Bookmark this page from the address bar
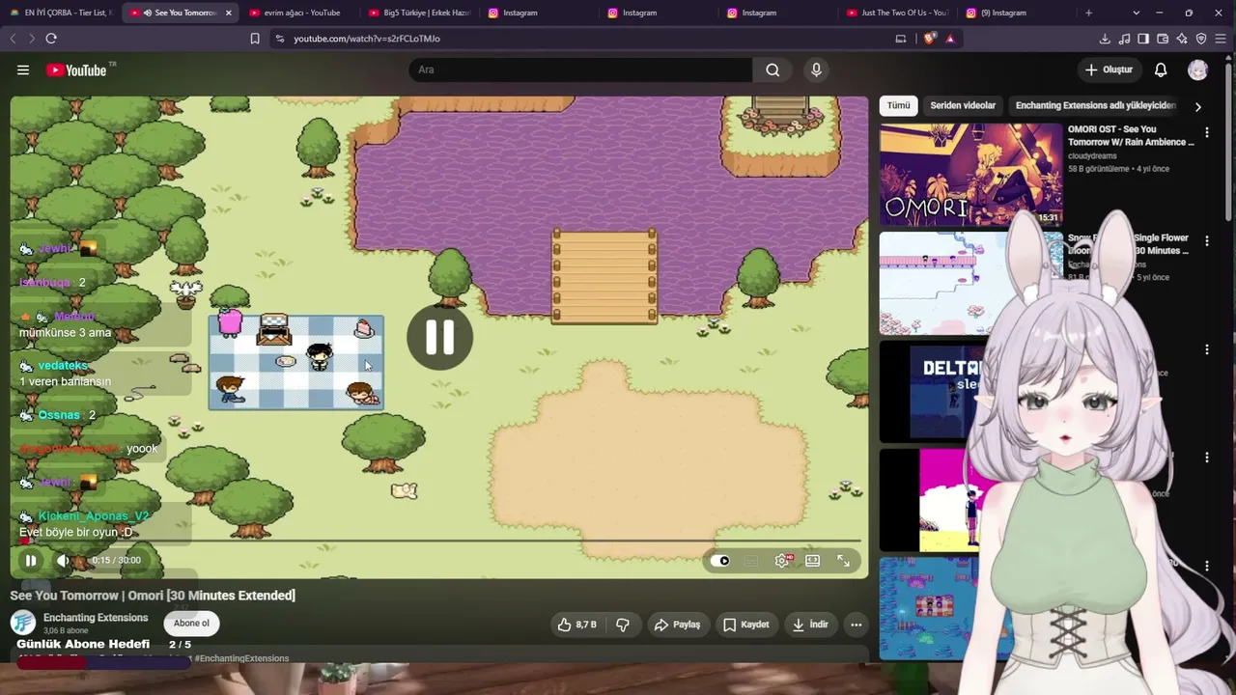 point(255,39)
